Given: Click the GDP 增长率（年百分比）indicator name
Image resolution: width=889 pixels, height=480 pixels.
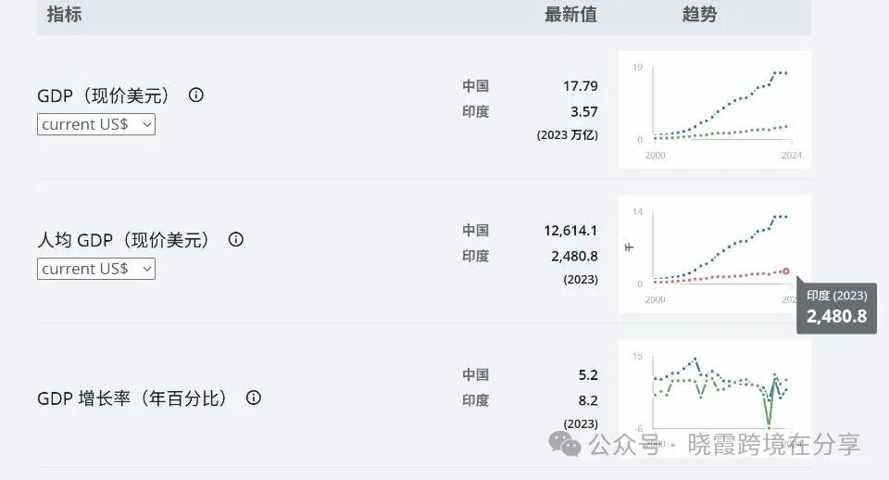Looking at the screenshot, I should (132, 398).
